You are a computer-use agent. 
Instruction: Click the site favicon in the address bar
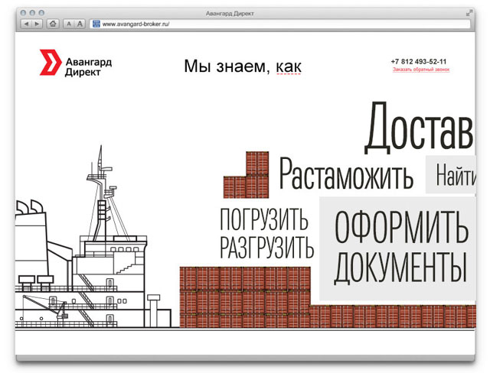coord(96,24)
